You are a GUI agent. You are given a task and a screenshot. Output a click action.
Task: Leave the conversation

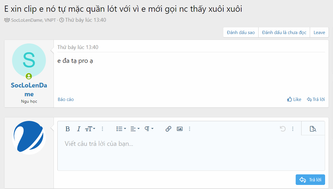pyautogui.click(x=319, y=32)
